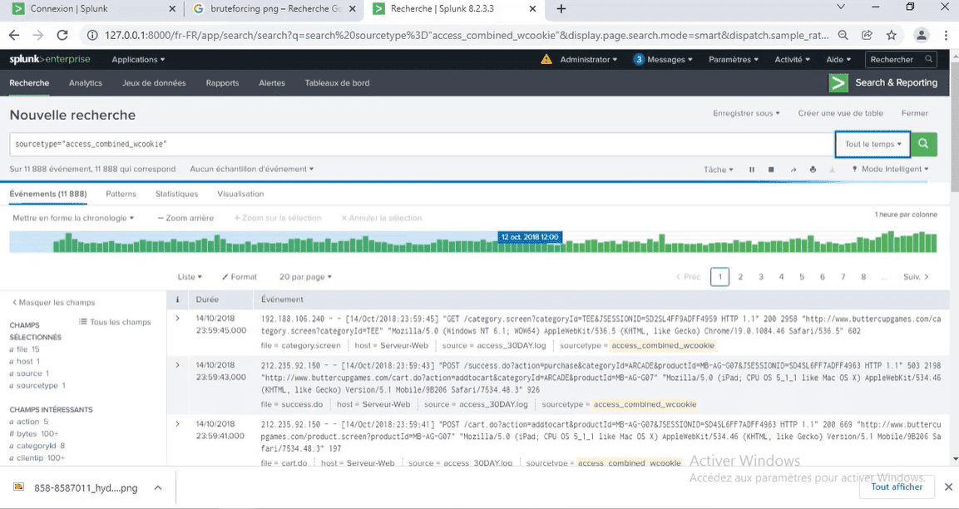Click the Fermer button

point(914,113)
